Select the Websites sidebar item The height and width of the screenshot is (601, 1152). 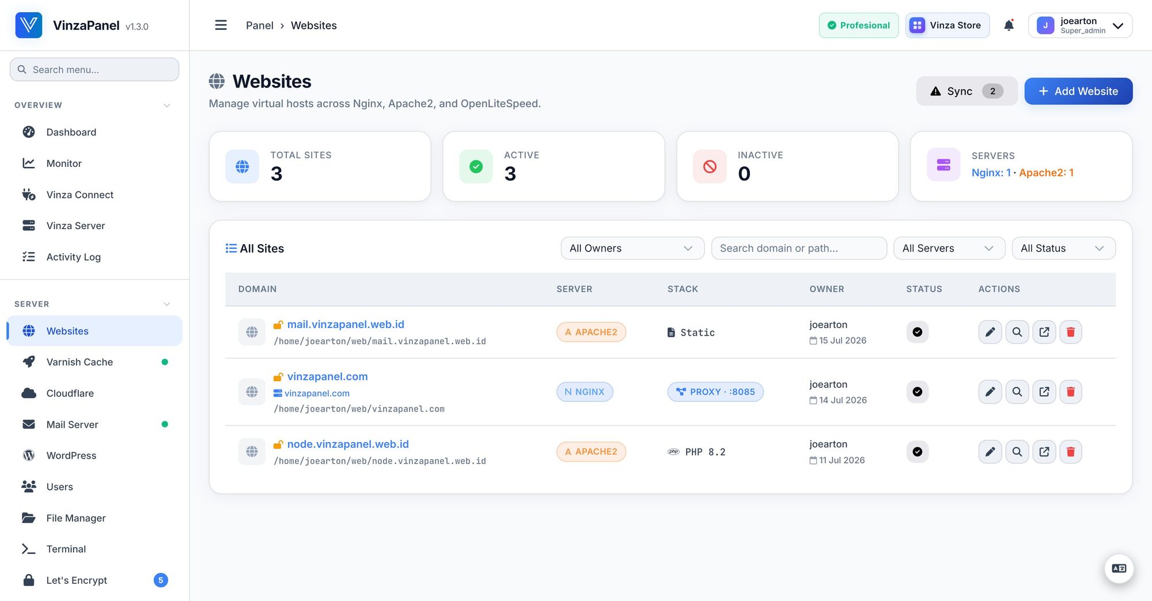pyautogui.click(x=94, y=331)
